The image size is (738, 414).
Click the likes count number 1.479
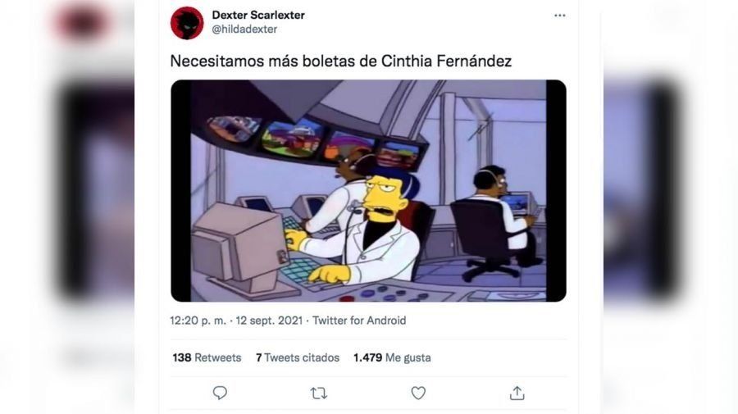367,357
